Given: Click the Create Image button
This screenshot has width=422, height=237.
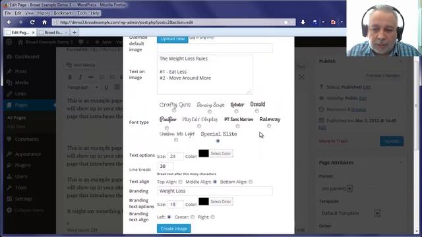Looking at the screenshot, I should pos(174,228).
